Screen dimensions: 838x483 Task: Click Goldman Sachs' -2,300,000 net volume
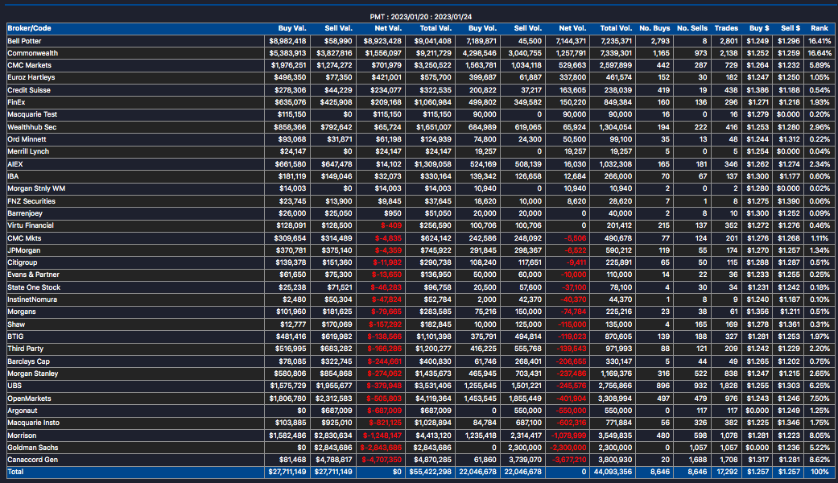[x=568, y=448]
